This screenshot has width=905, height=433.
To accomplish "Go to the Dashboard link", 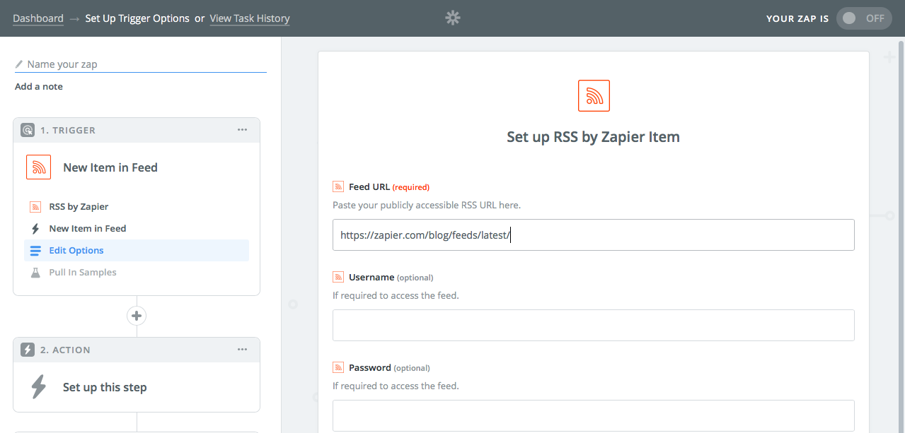I will (38, 18).
